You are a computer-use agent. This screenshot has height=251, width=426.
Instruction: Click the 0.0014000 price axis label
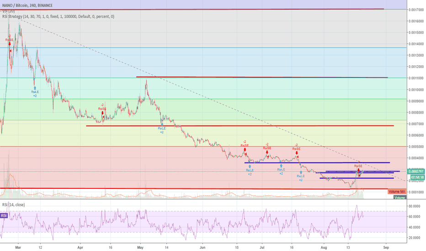[416, 44]
